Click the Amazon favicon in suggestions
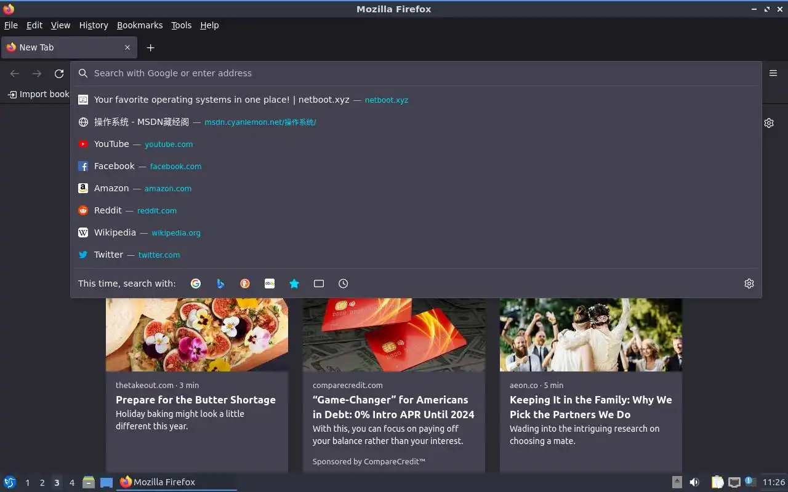 [x=83, y=188]
